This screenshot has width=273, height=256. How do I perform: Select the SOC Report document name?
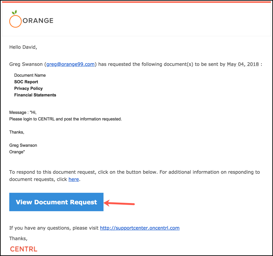tap(26, 82)
